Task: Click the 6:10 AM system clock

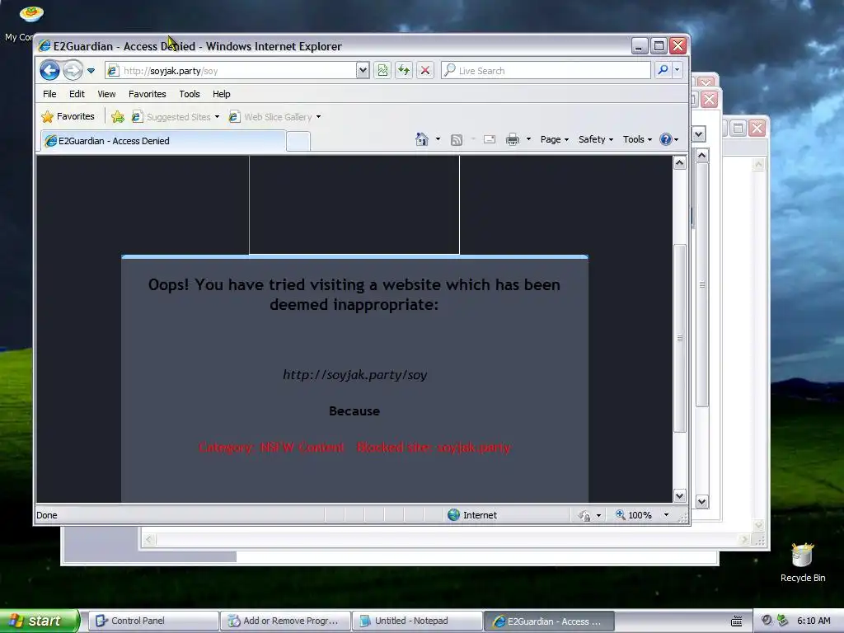Action: [814, 621]
